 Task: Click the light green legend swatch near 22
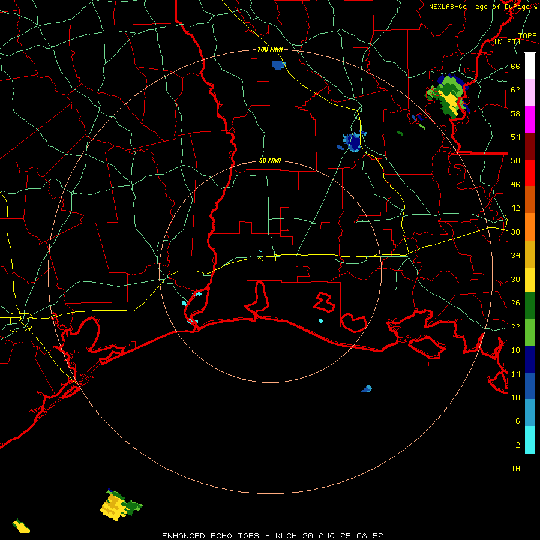point(530,332)
